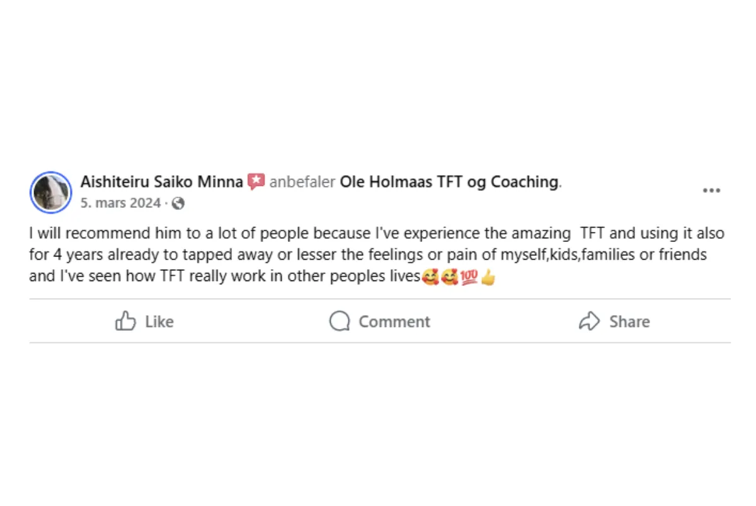Click the globe public audience icon
Viewport: 756px width, 506px height.
[178, 204]
